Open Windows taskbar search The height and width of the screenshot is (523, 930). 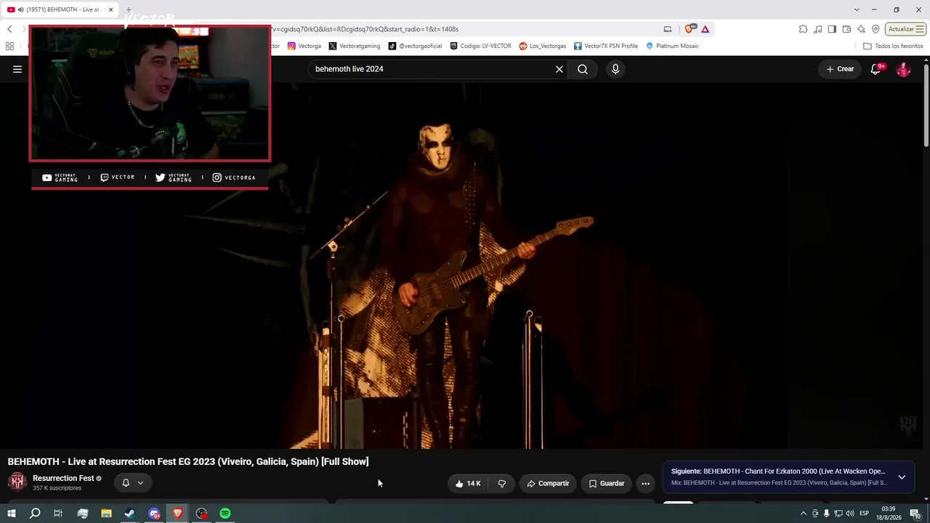[x=35, y=514]
